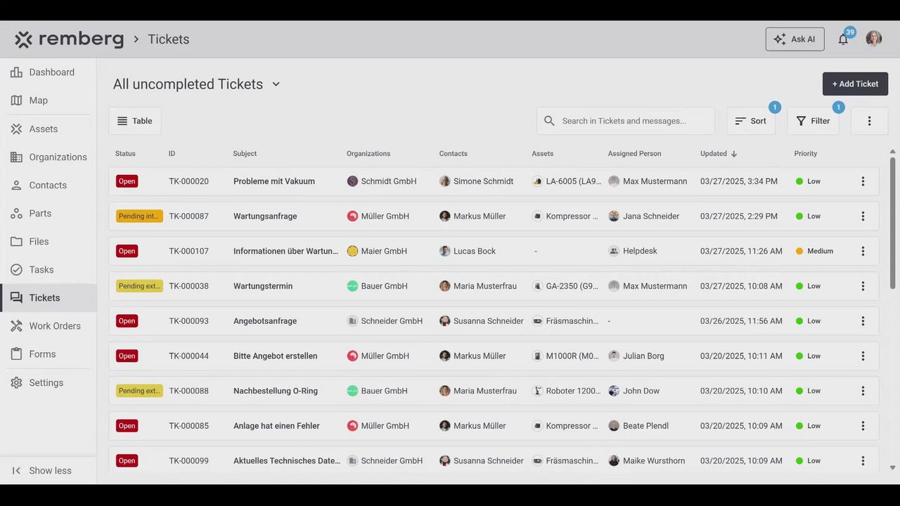Click updated date 03/26/2025, 11:56 AM
The image size is (900, 506).
pos(741,321)
